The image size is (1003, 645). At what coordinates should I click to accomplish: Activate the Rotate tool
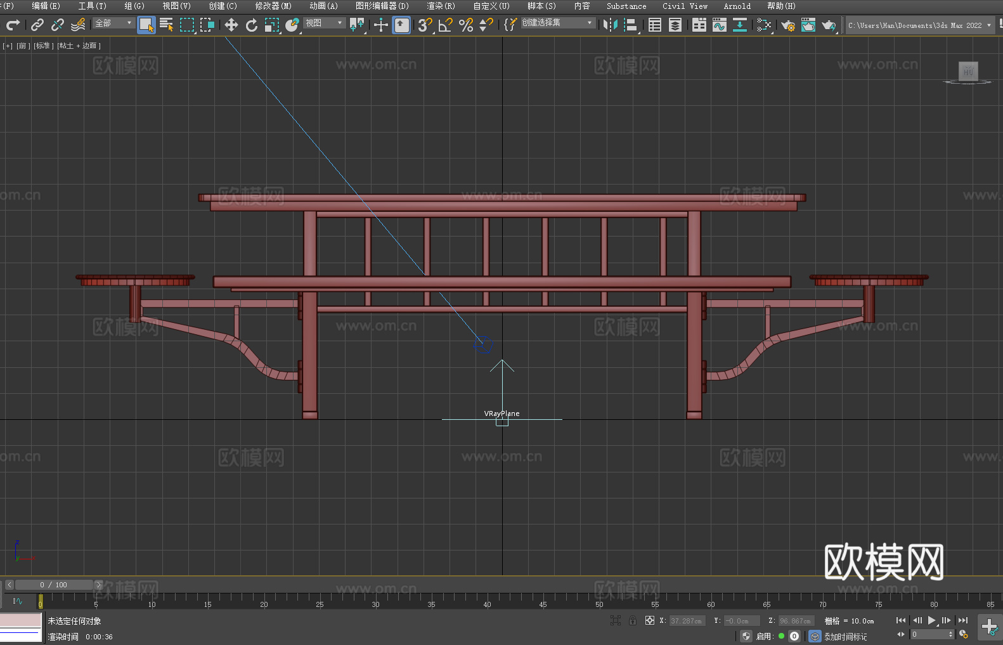[251, 25]
